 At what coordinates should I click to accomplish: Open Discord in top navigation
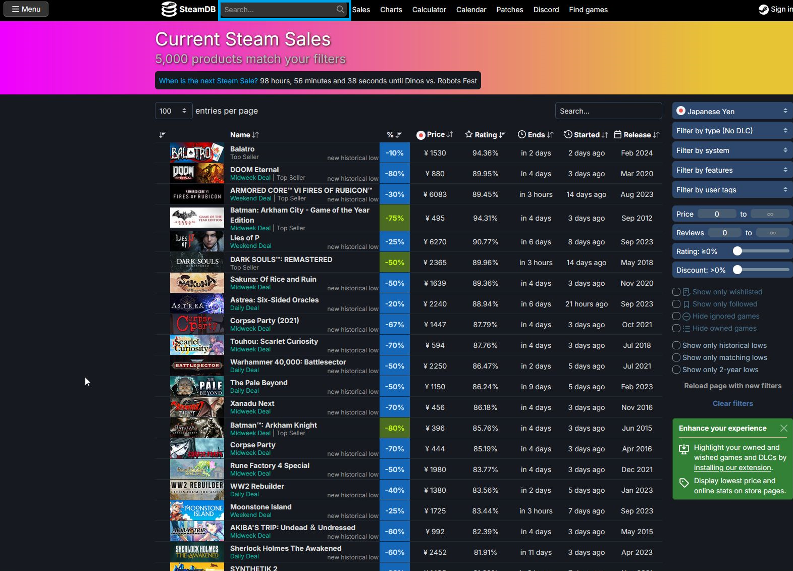click(546, 10)
